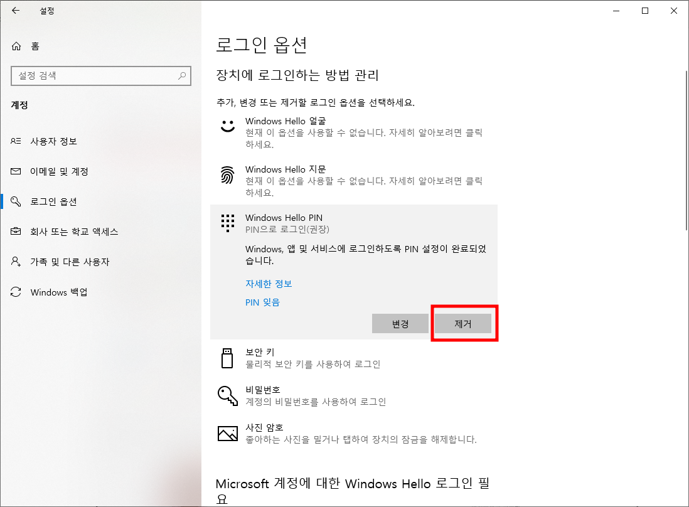This screenshot has height=507, width=689.
Task: Click the person-plus icon for 가족 및 다른 사용자
Action: [x=16, y=262]
